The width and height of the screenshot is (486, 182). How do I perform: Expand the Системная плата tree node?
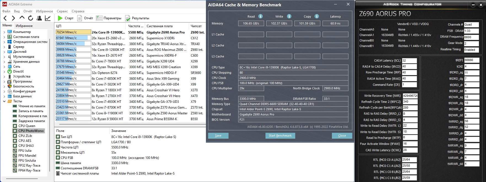click(4, 37)
